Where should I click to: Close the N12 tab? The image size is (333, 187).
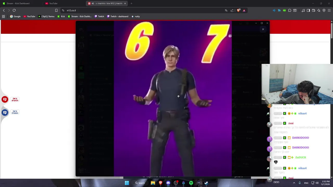tap(125, 3)
